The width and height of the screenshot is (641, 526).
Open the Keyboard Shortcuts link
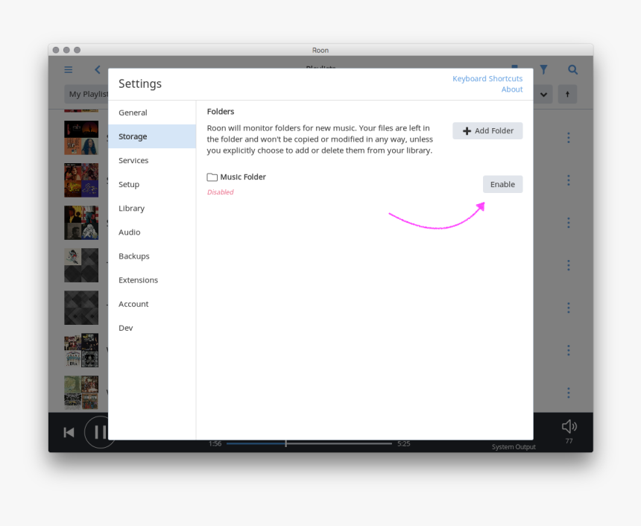(x=487, y=78)
